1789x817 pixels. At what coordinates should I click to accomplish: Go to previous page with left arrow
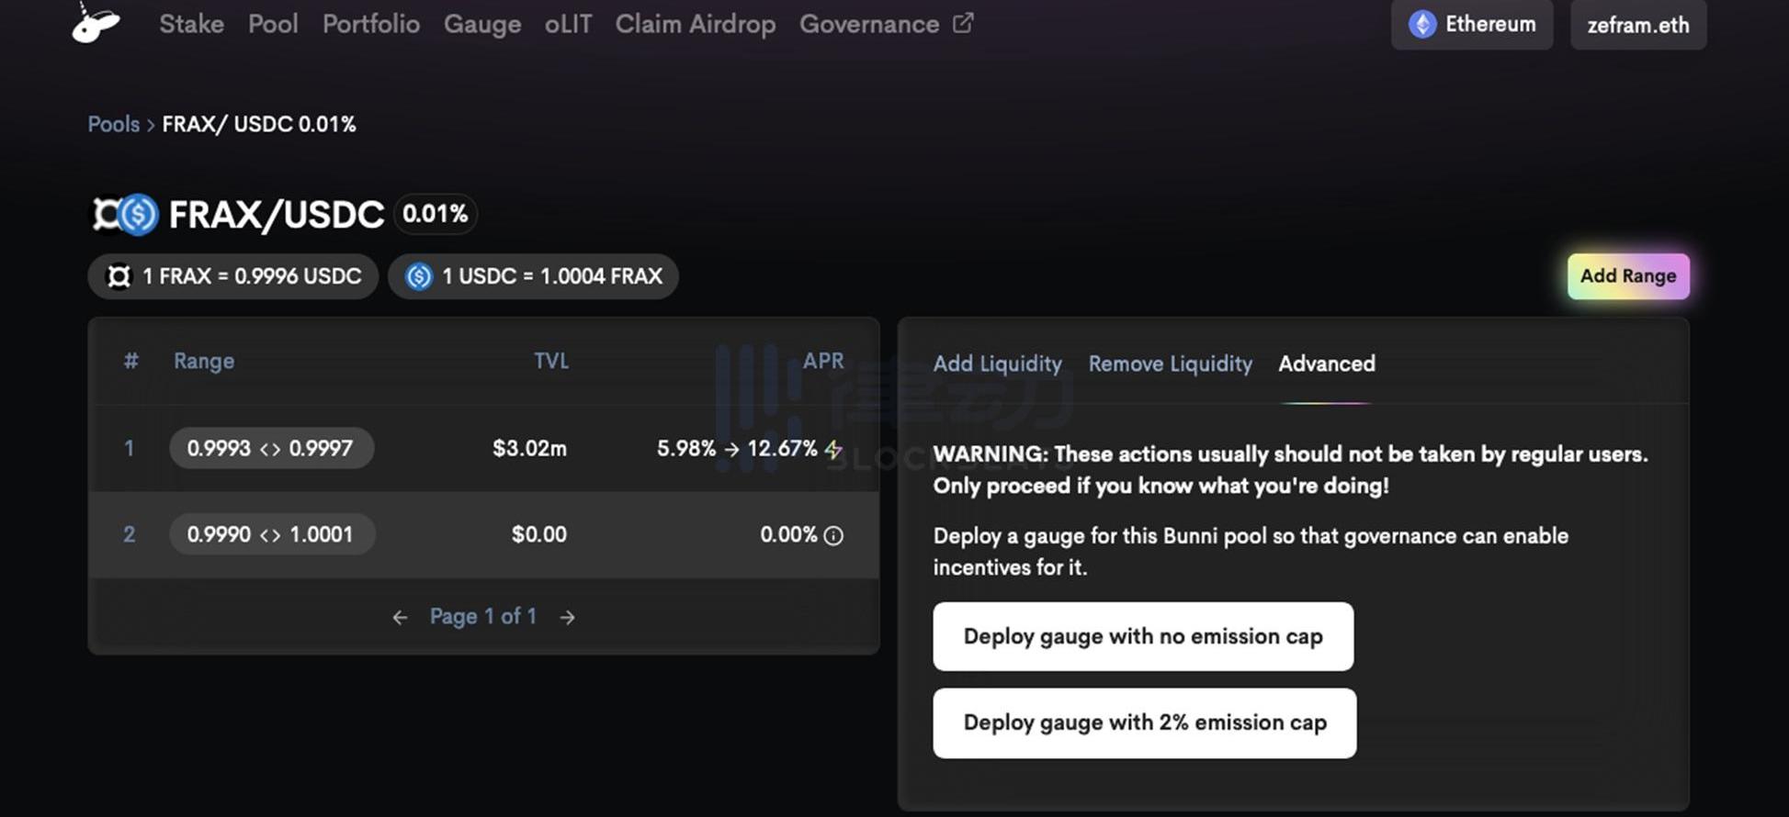(x=400, y=618)
